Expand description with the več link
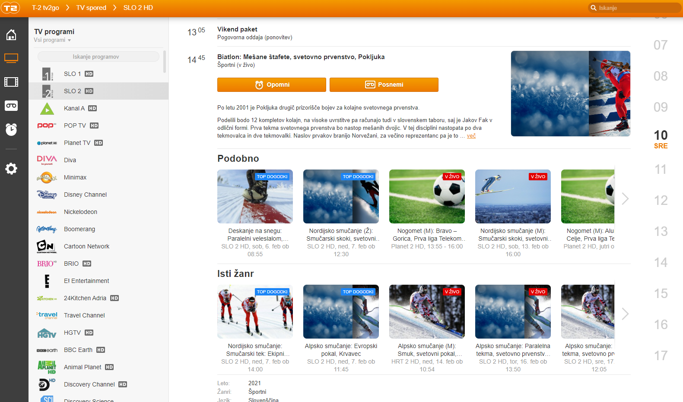Image resolution: width=683 pixels, height=402 pixels. (471, 136)
